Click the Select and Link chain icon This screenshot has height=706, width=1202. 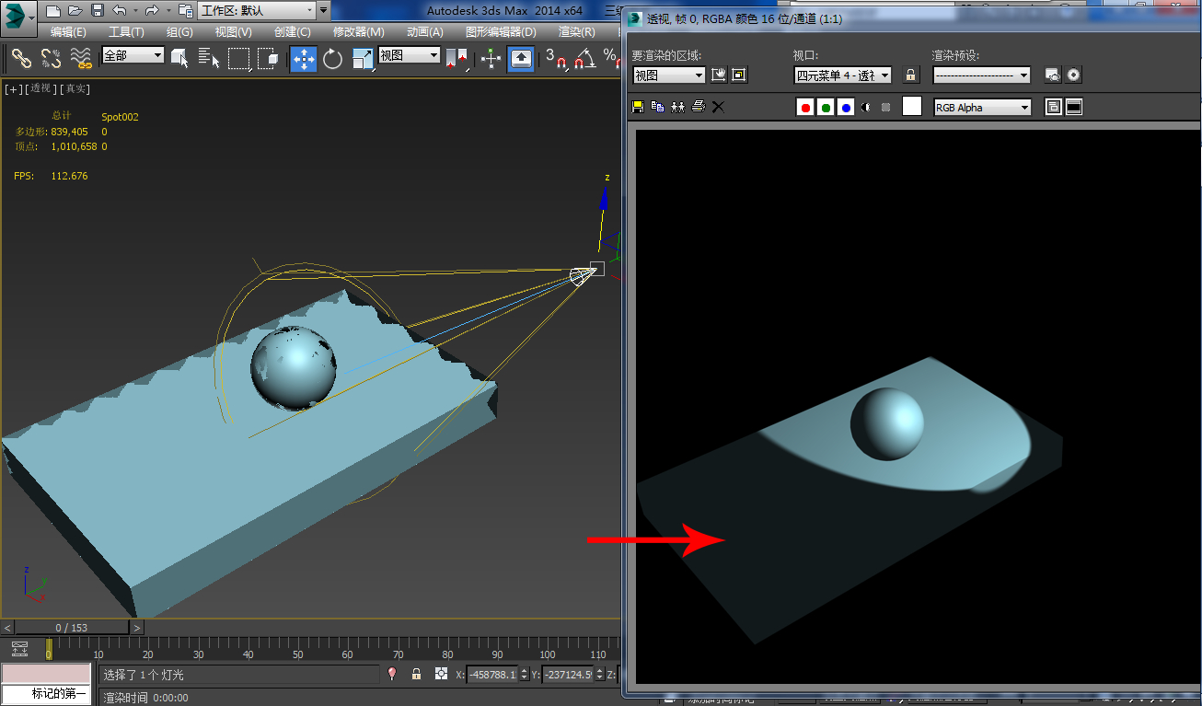coord(21,59)
